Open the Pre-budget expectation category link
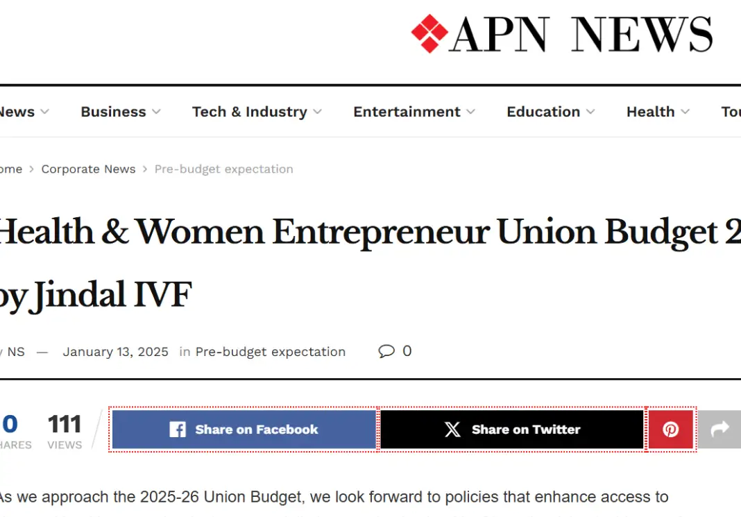This screenshot has width=741, height=517. pyautogui.click(x=271, y=352)
